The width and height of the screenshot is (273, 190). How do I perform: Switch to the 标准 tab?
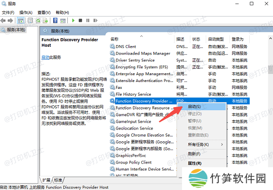(58, 180)
